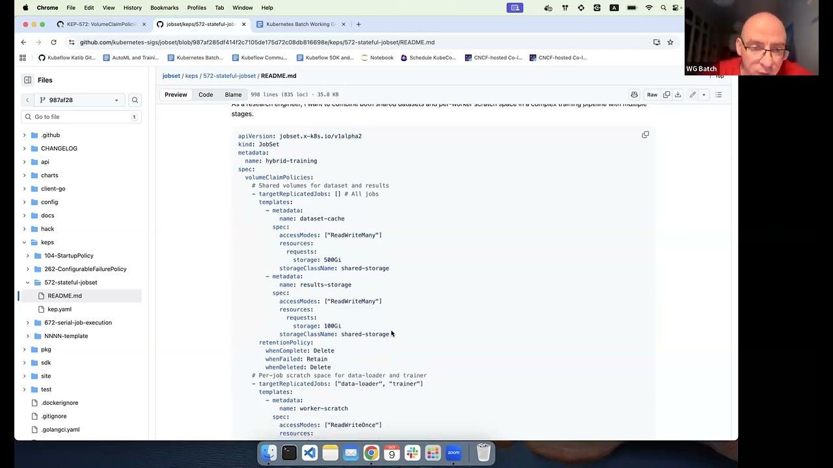833x468 pixels.
Task: Collapse the 572-stateful-jobset folder
Action: tap(28, 282)
